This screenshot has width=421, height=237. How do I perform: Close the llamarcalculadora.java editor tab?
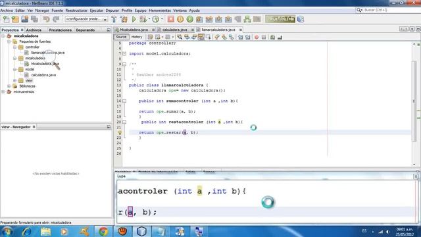click(x=241, y=30)
